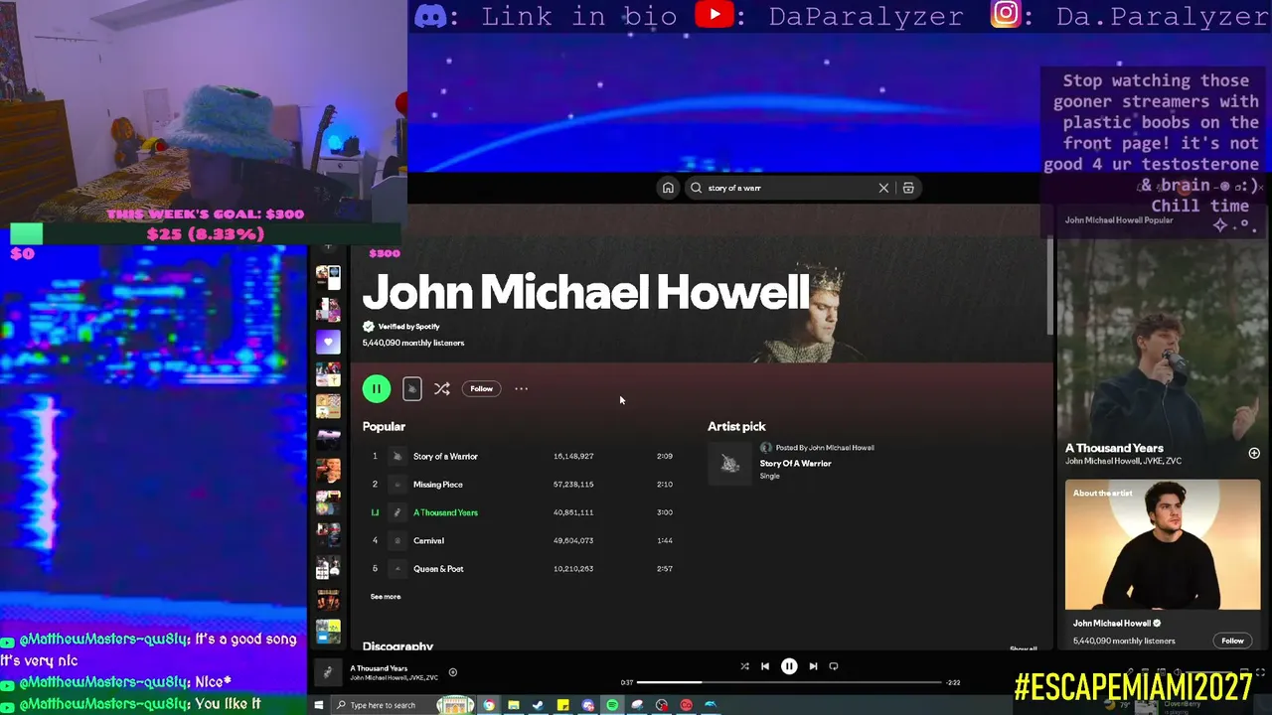Play the Queen & Poet track

click(x=438, y=569)
